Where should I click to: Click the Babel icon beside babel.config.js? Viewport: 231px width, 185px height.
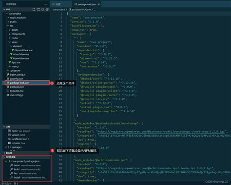8,75
